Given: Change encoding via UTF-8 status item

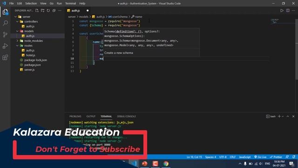Looking at the screenshot, I should (x=223, y=157).
